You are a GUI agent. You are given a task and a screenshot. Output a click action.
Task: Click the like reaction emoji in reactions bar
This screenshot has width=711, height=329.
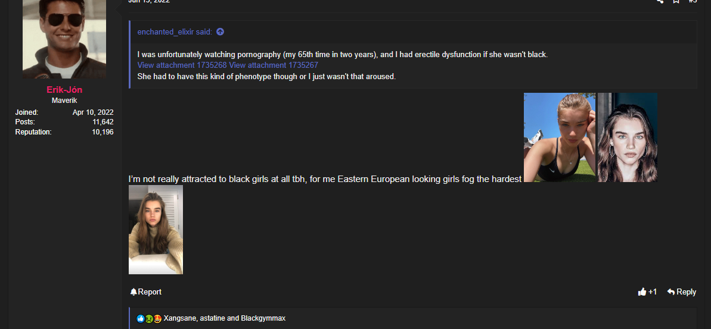coord(141,318)
